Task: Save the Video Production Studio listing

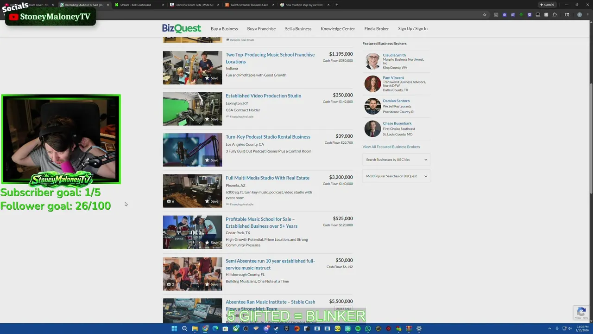Action: [212, 119]
